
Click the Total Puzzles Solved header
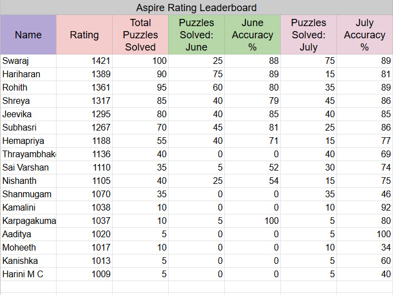coord(140,34)
